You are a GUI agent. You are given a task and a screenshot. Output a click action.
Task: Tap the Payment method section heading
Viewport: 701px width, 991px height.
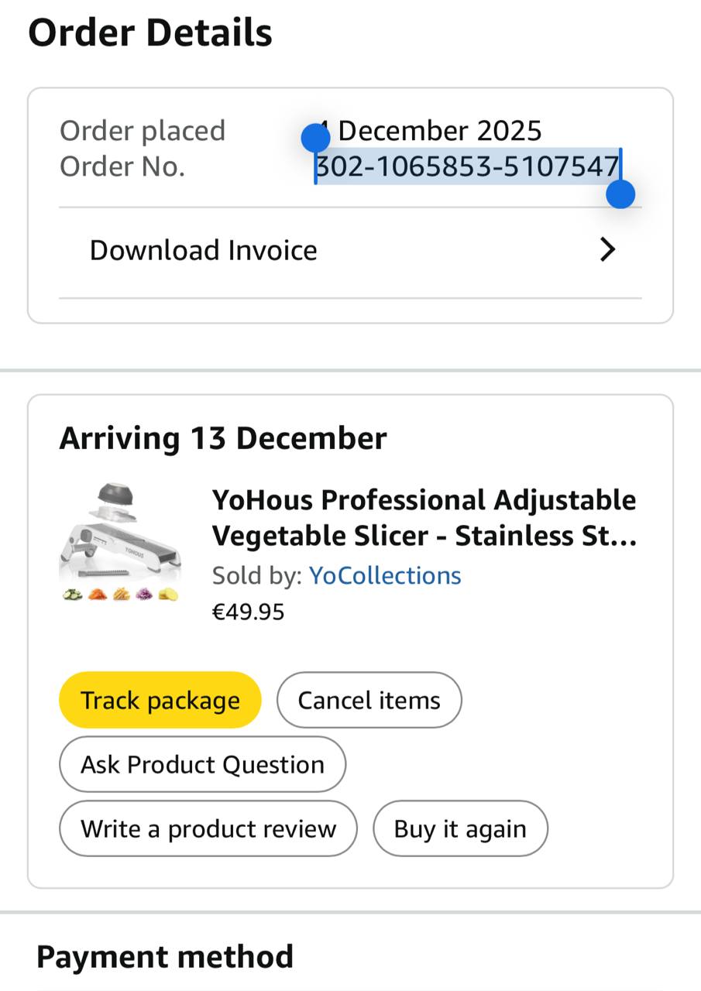click(x=165, y=957)
